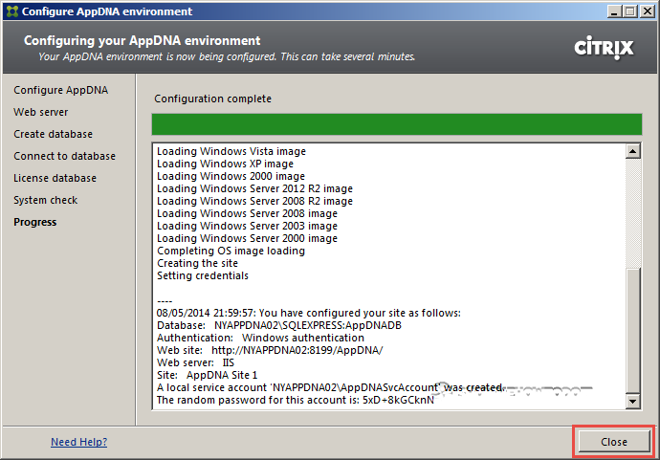Select the Progress step
Viewport: 660px width, 460px height.
click(x=35, y=222)
